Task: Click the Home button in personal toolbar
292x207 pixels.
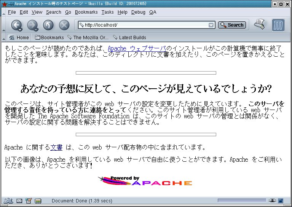Action: tap(19, 37)
